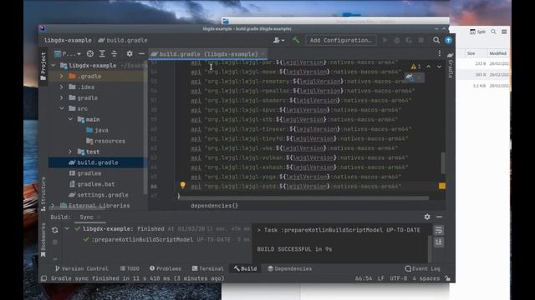Open hamburger menu in background file manager
535x300 pixels.
point(504,32)
